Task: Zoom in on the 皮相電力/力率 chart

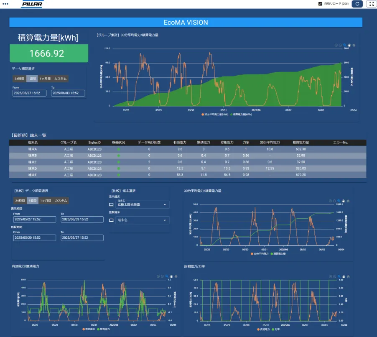Action: coord(331,277)
